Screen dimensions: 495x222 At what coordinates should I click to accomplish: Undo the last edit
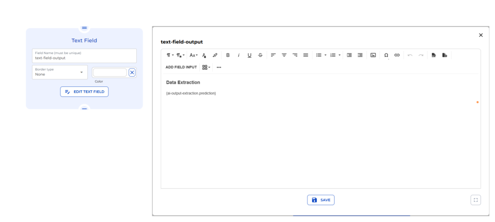[x=410, y=55]
